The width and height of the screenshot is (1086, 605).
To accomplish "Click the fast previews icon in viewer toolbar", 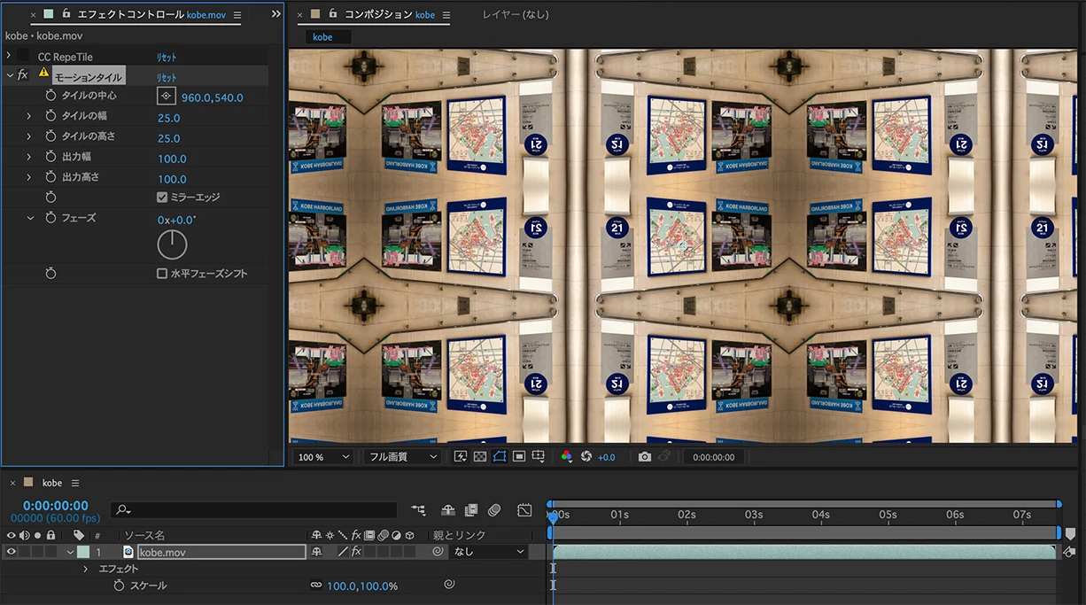I will 461,457.
